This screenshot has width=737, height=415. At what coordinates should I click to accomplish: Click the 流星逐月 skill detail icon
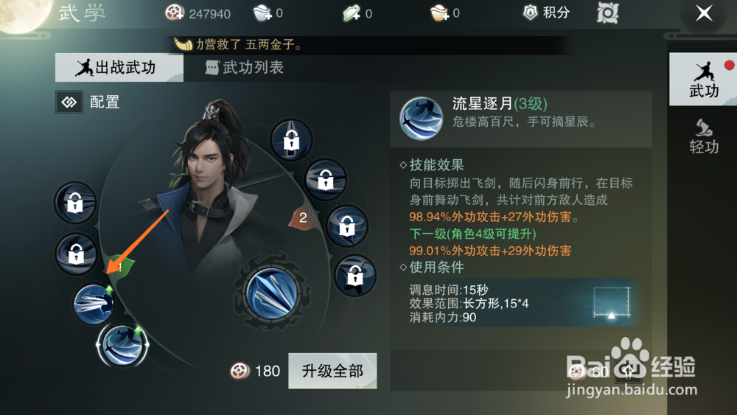(421, 119)
